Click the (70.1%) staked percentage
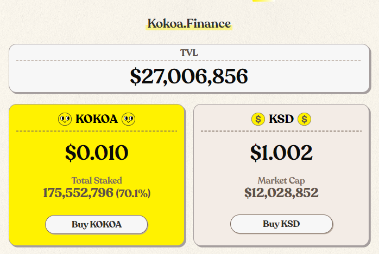This screenshot has width=379, height=254. 133,193
